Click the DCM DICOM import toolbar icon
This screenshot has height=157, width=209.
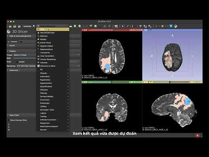pyautogui.click(x=15, y=26)
